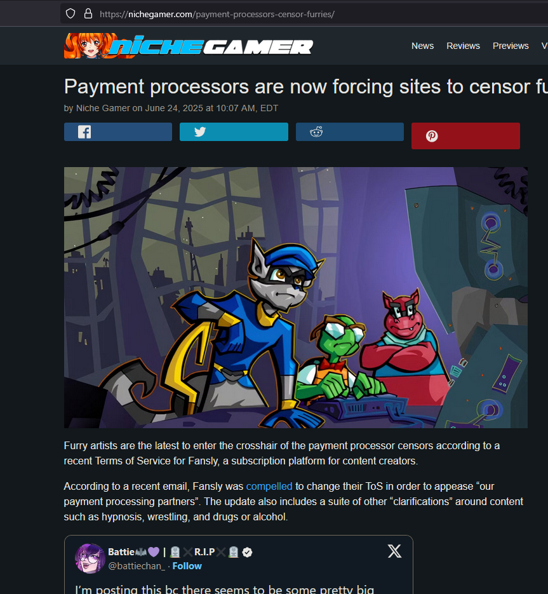Click the Reddit share icon
Viewport: 548px width, 594px height.
pos(316,132)
